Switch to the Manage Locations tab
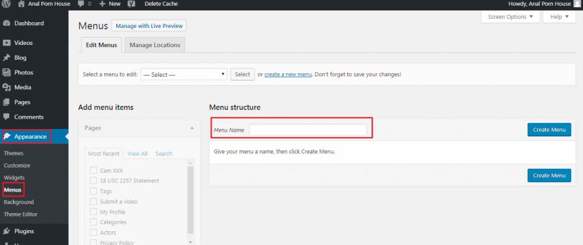Screen dimensions: 583x245 (x=154, y=45)
